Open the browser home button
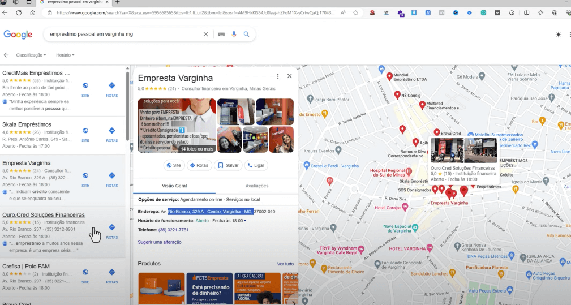The image size is (571, 305). coord(33,13)
